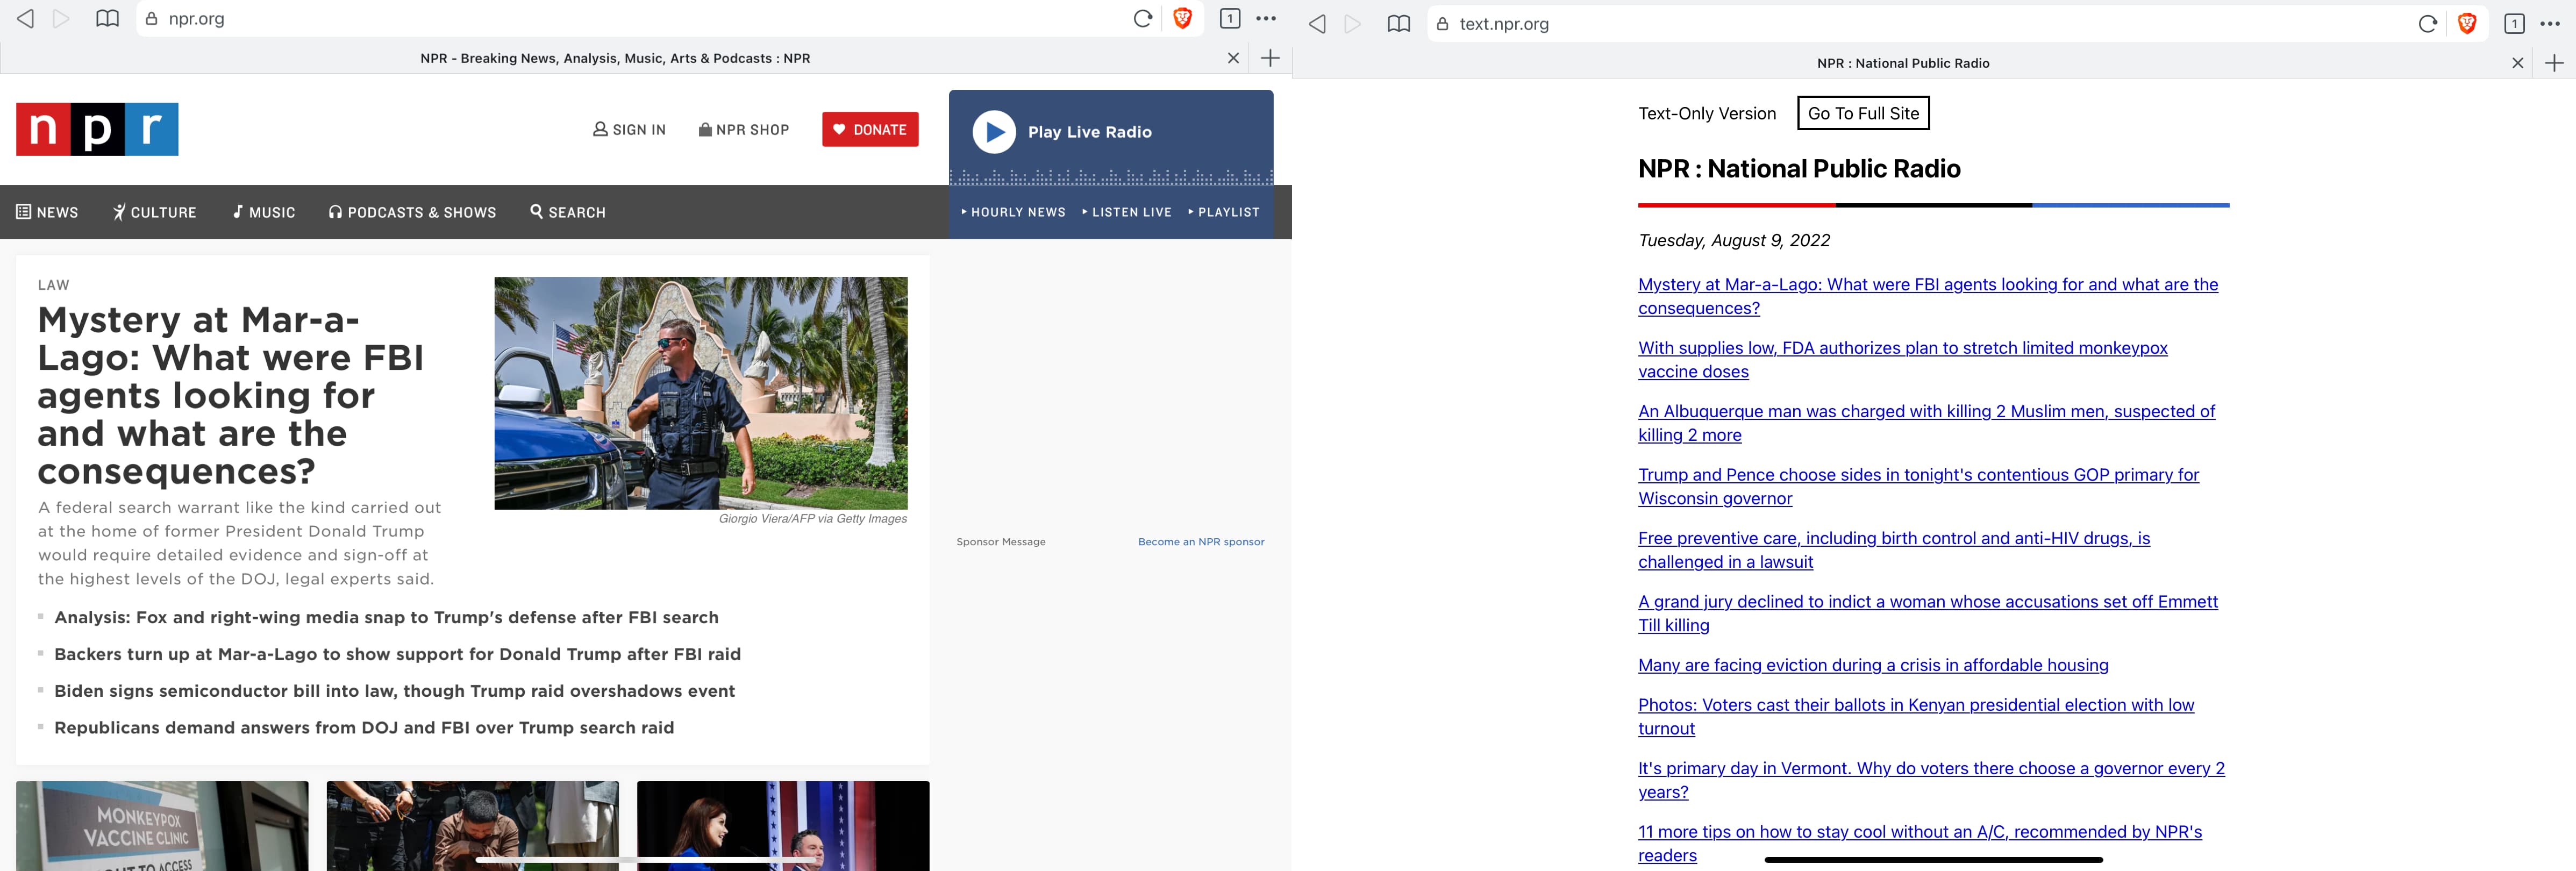Open the LAW section label
The height and width of the screenshot is (871, 2576).
click(x=54, y=285)
